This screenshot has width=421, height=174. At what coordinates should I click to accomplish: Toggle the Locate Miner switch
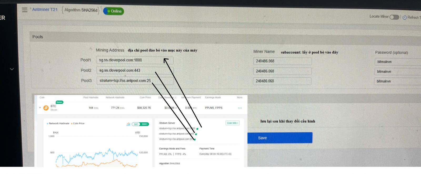tap(394, 17)
